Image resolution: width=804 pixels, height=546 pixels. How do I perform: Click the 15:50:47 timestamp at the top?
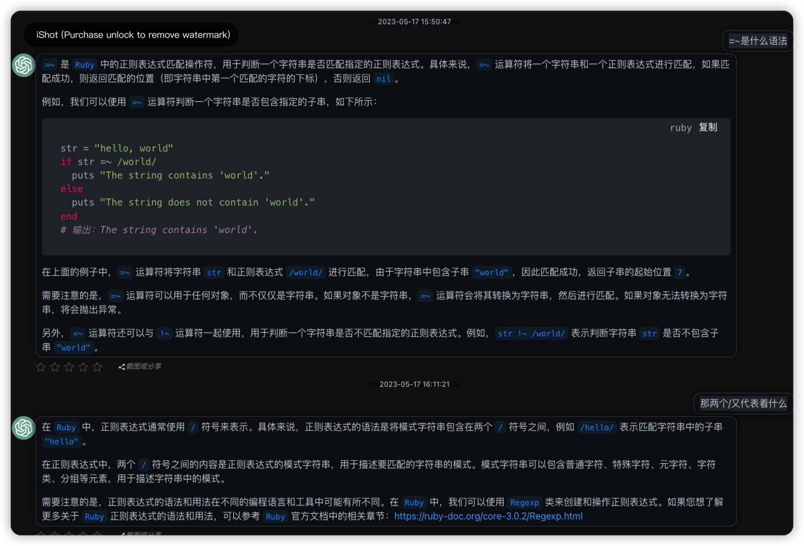pyautogui.click(x=414, y=22)
